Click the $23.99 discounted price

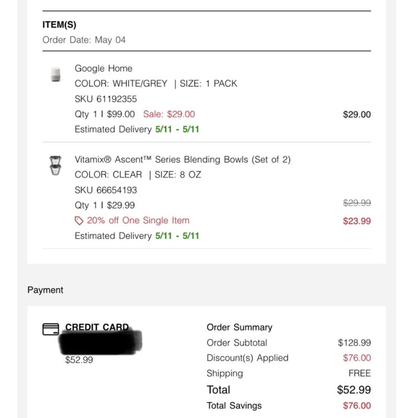[357, 221]
